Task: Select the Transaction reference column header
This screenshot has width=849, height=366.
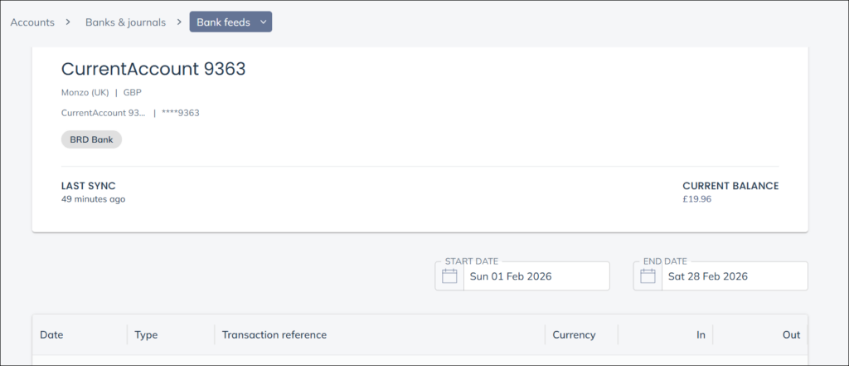Action: click(x=274, y=335)
